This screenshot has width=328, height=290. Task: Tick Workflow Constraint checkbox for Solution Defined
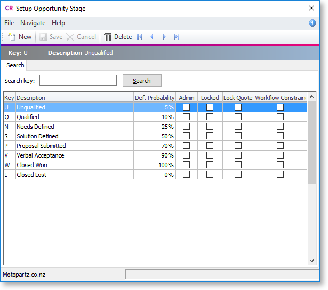(280, 136)
